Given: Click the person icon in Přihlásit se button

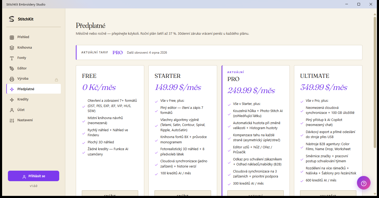Looking at the screenshot, I should [24, 177].
